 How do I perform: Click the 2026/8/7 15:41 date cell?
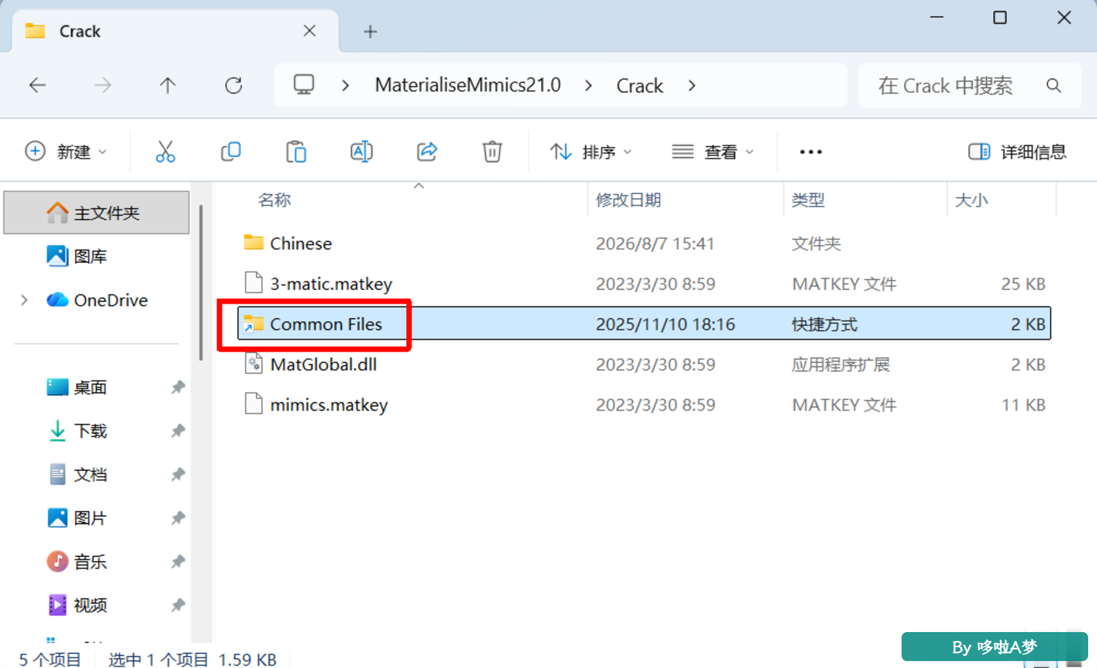655,243
